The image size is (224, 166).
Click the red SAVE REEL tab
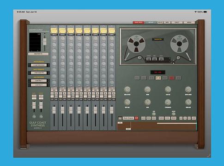139,23
